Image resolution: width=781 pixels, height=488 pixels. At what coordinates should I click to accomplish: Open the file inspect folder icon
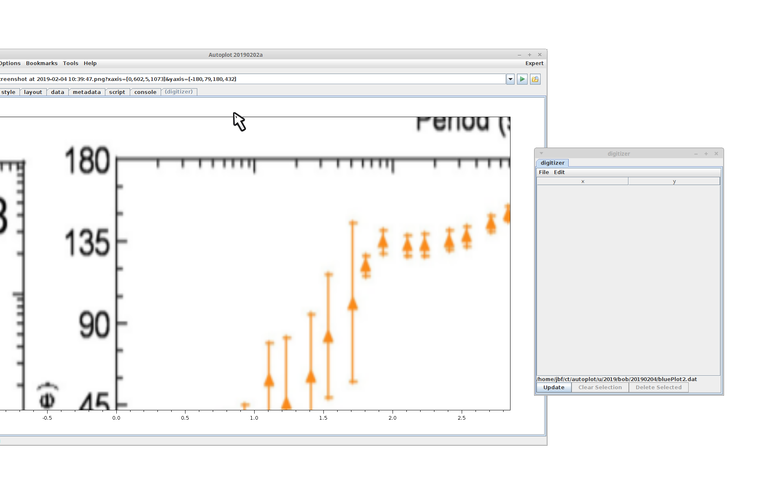pyautogui.click(x=535, y=79)
